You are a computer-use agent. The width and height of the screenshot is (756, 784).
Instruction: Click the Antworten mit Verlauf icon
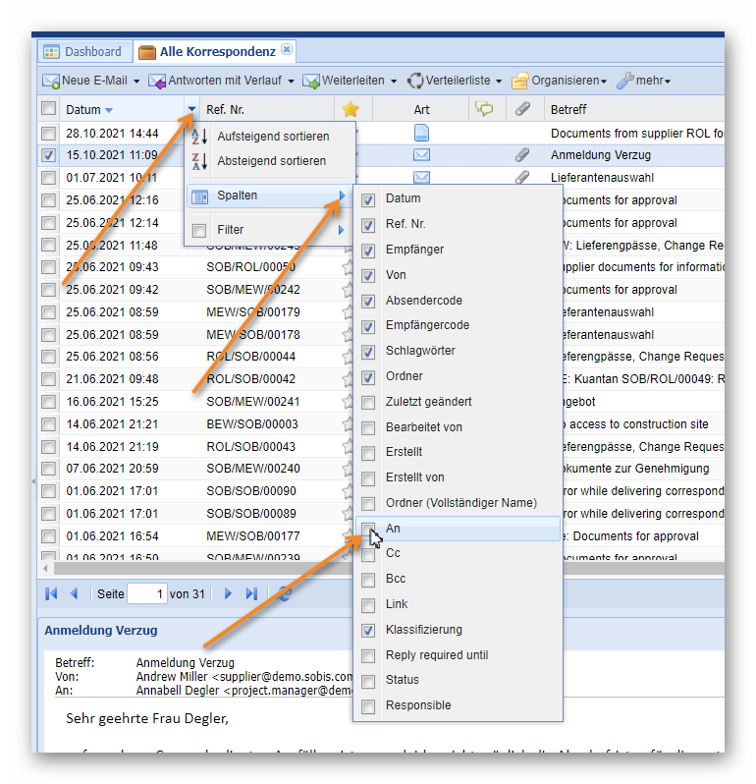tap(157, 81)
